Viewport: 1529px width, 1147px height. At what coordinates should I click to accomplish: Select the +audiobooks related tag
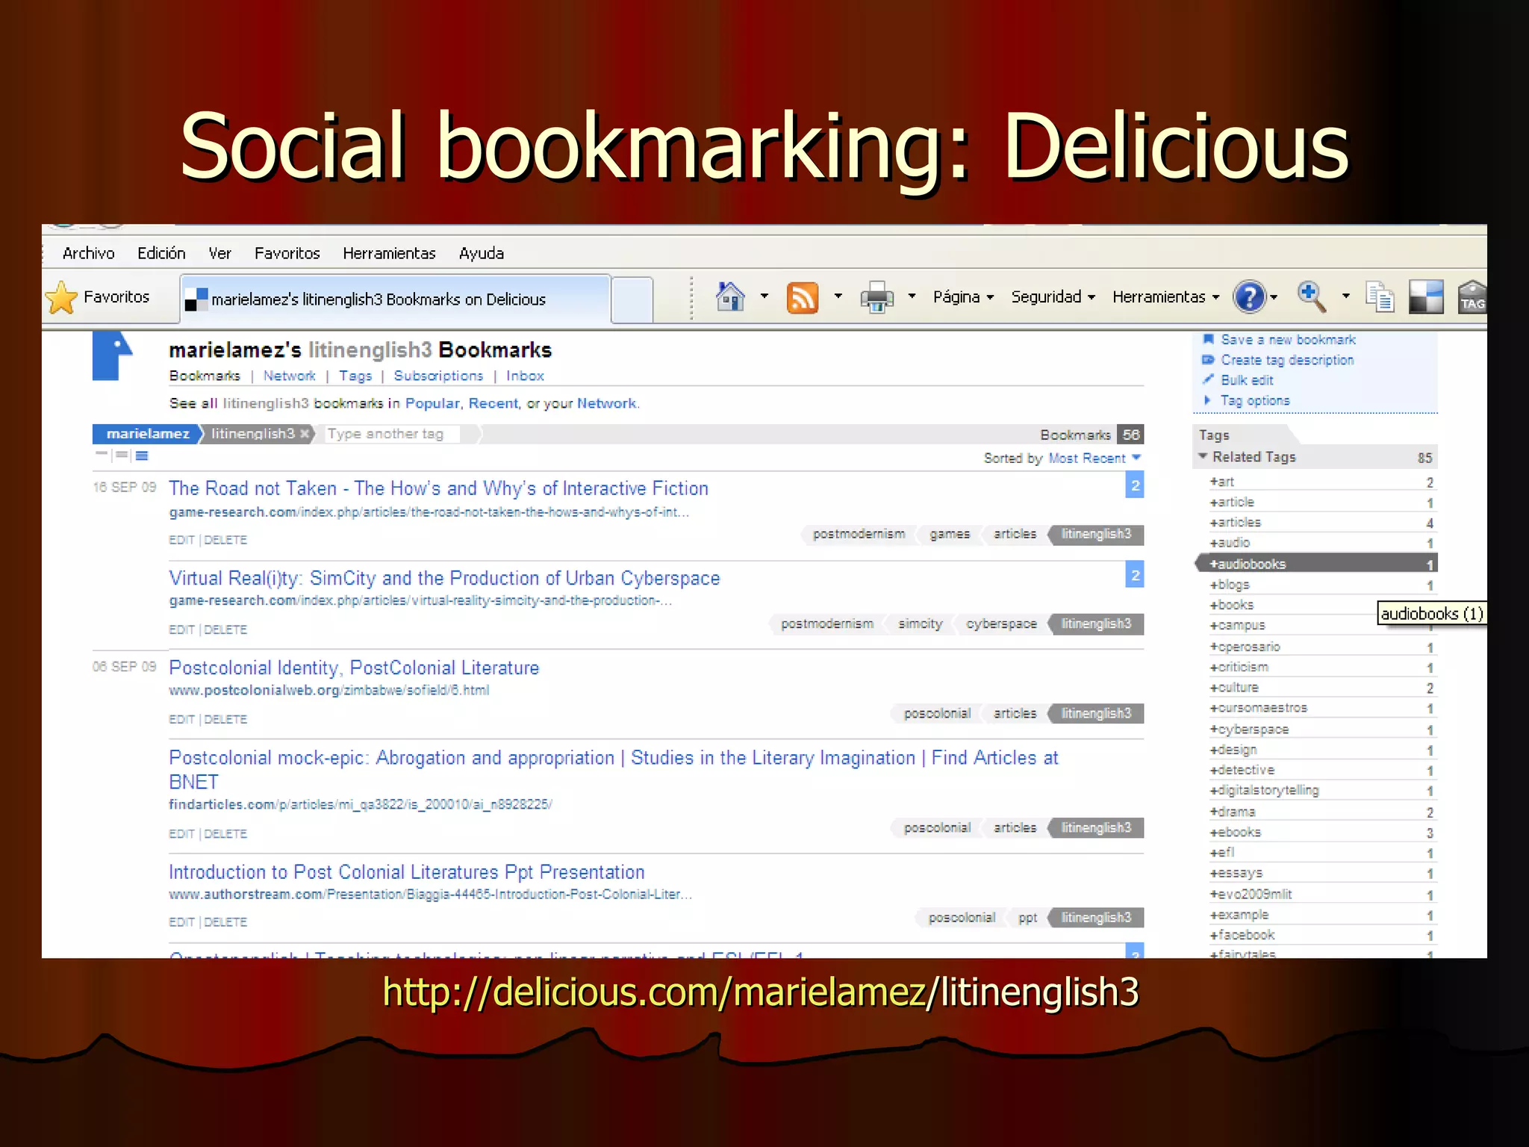[x=1315, y=564]
